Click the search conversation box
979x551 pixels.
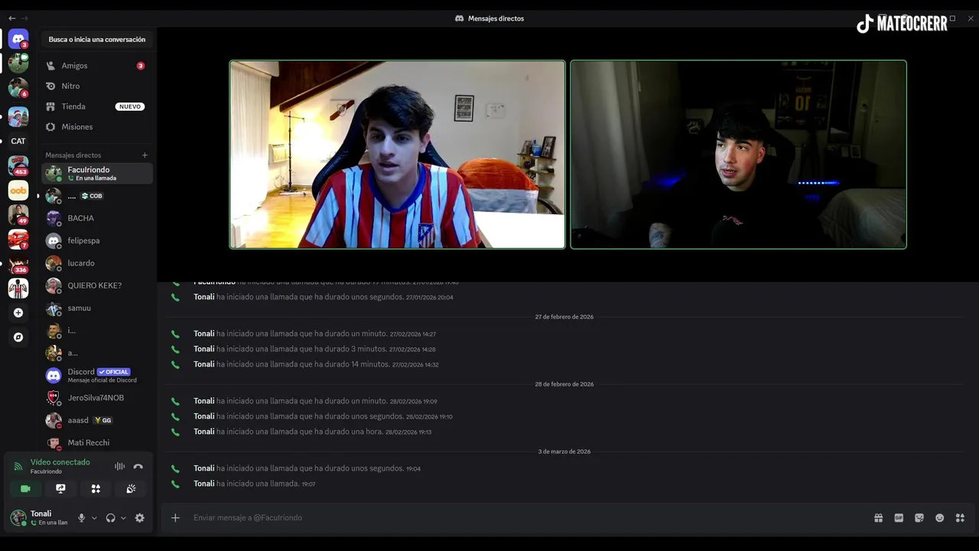(97, 39)
